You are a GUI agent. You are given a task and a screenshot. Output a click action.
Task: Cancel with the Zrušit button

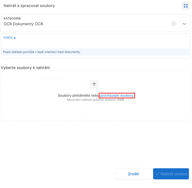pos(133,174)
